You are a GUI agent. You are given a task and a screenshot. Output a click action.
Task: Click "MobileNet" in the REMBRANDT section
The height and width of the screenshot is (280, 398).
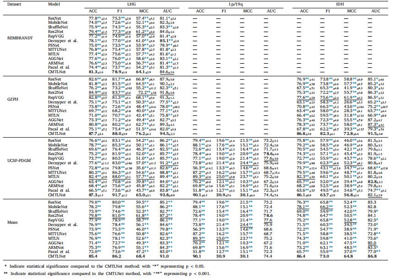pos(58,22)
